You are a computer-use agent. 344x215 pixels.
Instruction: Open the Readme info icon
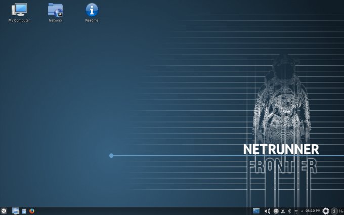click(x=92, y=10)
